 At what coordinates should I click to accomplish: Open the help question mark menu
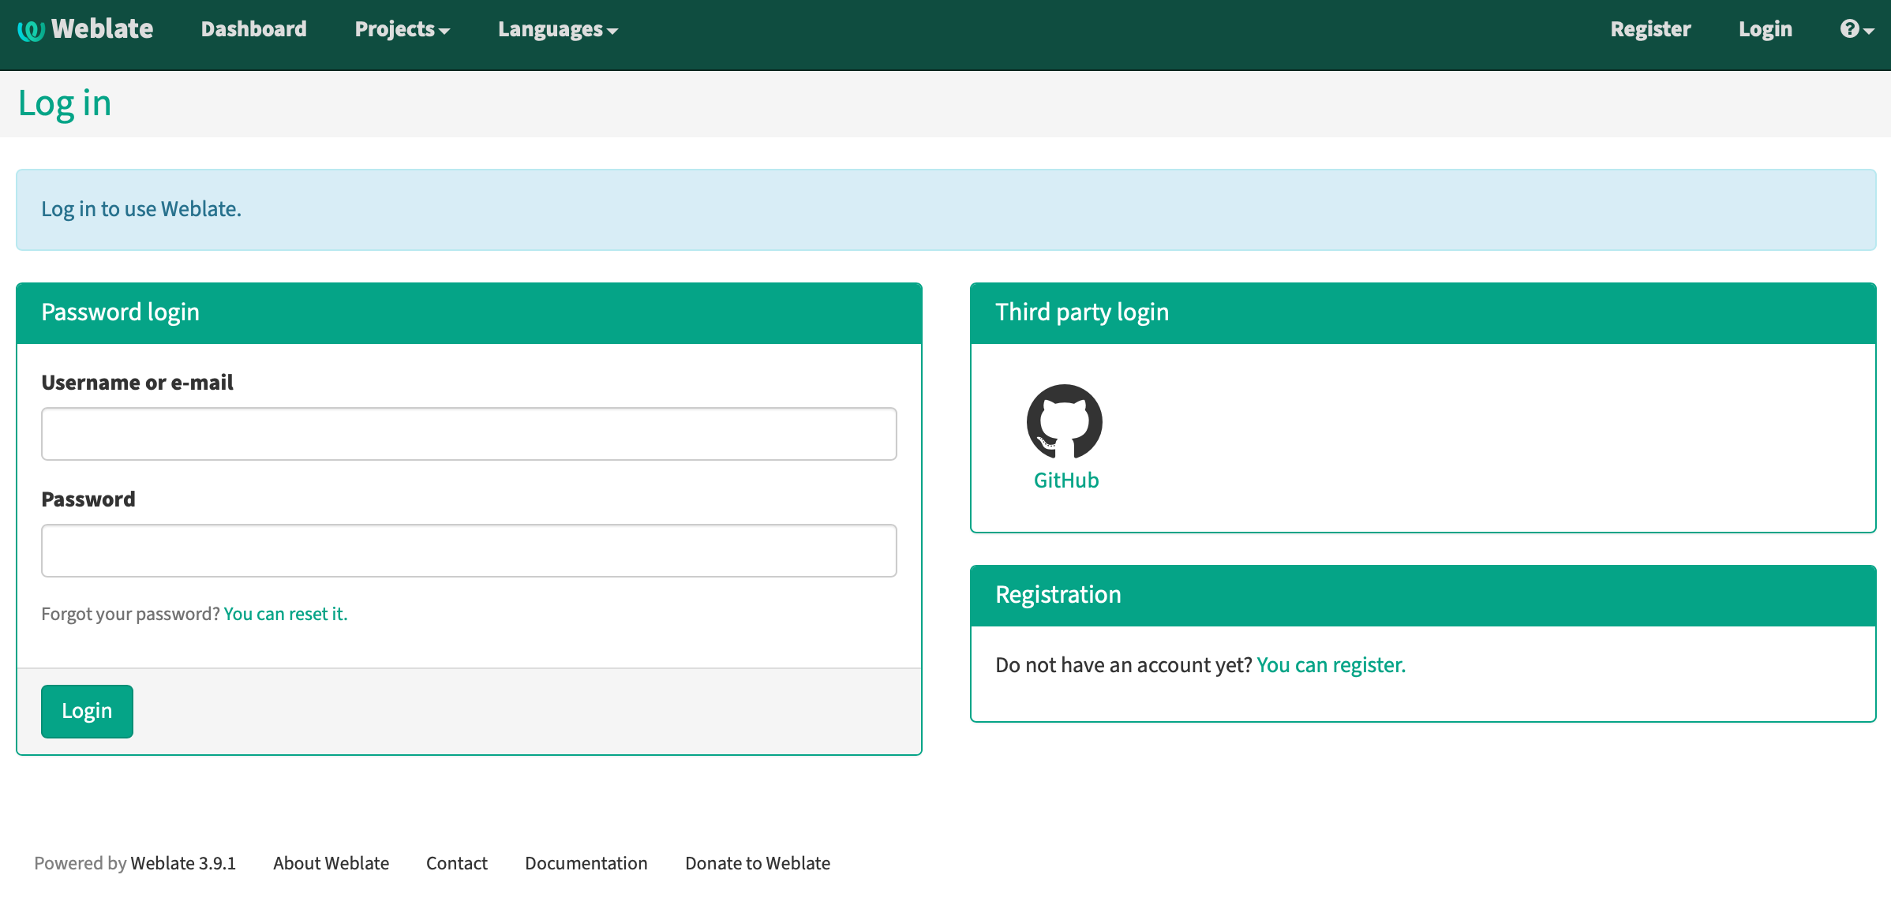coord(1856,29)
